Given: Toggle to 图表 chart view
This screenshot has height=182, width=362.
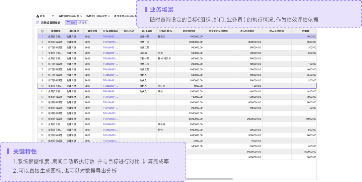Looking at the screenshot, I should [x=82, y=23].
